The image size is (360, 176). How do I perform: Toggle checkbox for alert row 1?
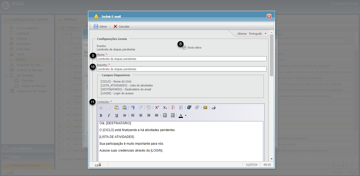(60, 48)
